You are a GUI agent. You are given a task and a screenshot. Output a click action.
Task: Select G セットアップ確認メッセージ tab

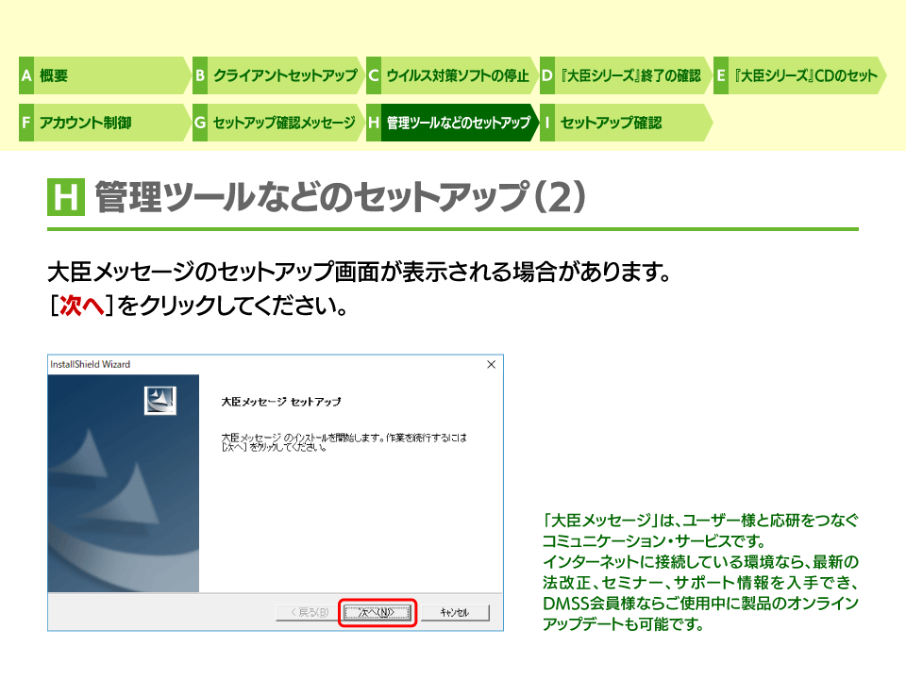point(277,123)
